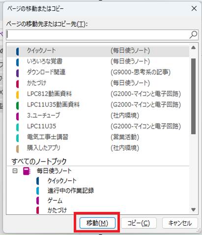Click the teal section icon beside 電気工事士講習

(x=18, y=138)
